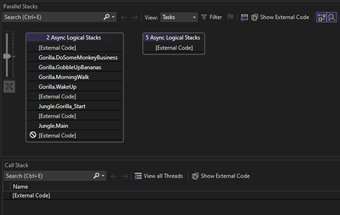The image size is (340, 215).
Task: Toggle the magnifier Zoom Control button
Action: (x=332, y=17)
